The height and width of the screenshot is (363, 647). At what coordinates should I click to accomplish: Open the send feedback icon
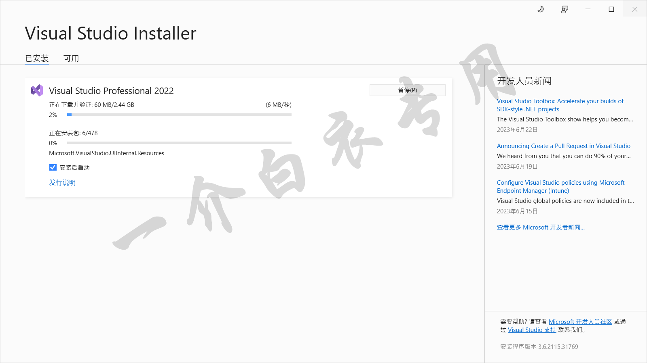(565, 9)
